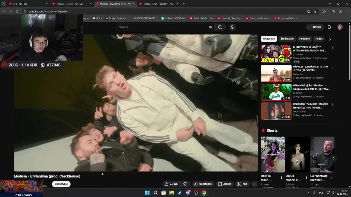Select the Źródło: kng filter chip
This screenshot has height=197, width=351.
287,39
